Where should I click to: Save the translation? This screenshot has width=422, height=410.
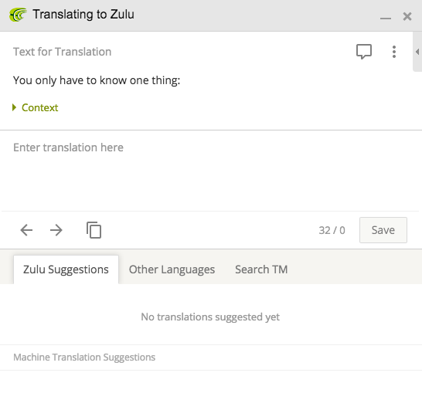[383, 230]
